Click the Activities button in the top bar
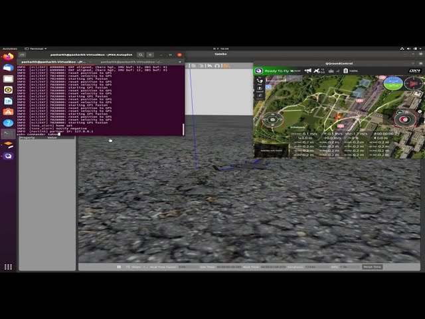The image size is (425, 319). (10, 49)
